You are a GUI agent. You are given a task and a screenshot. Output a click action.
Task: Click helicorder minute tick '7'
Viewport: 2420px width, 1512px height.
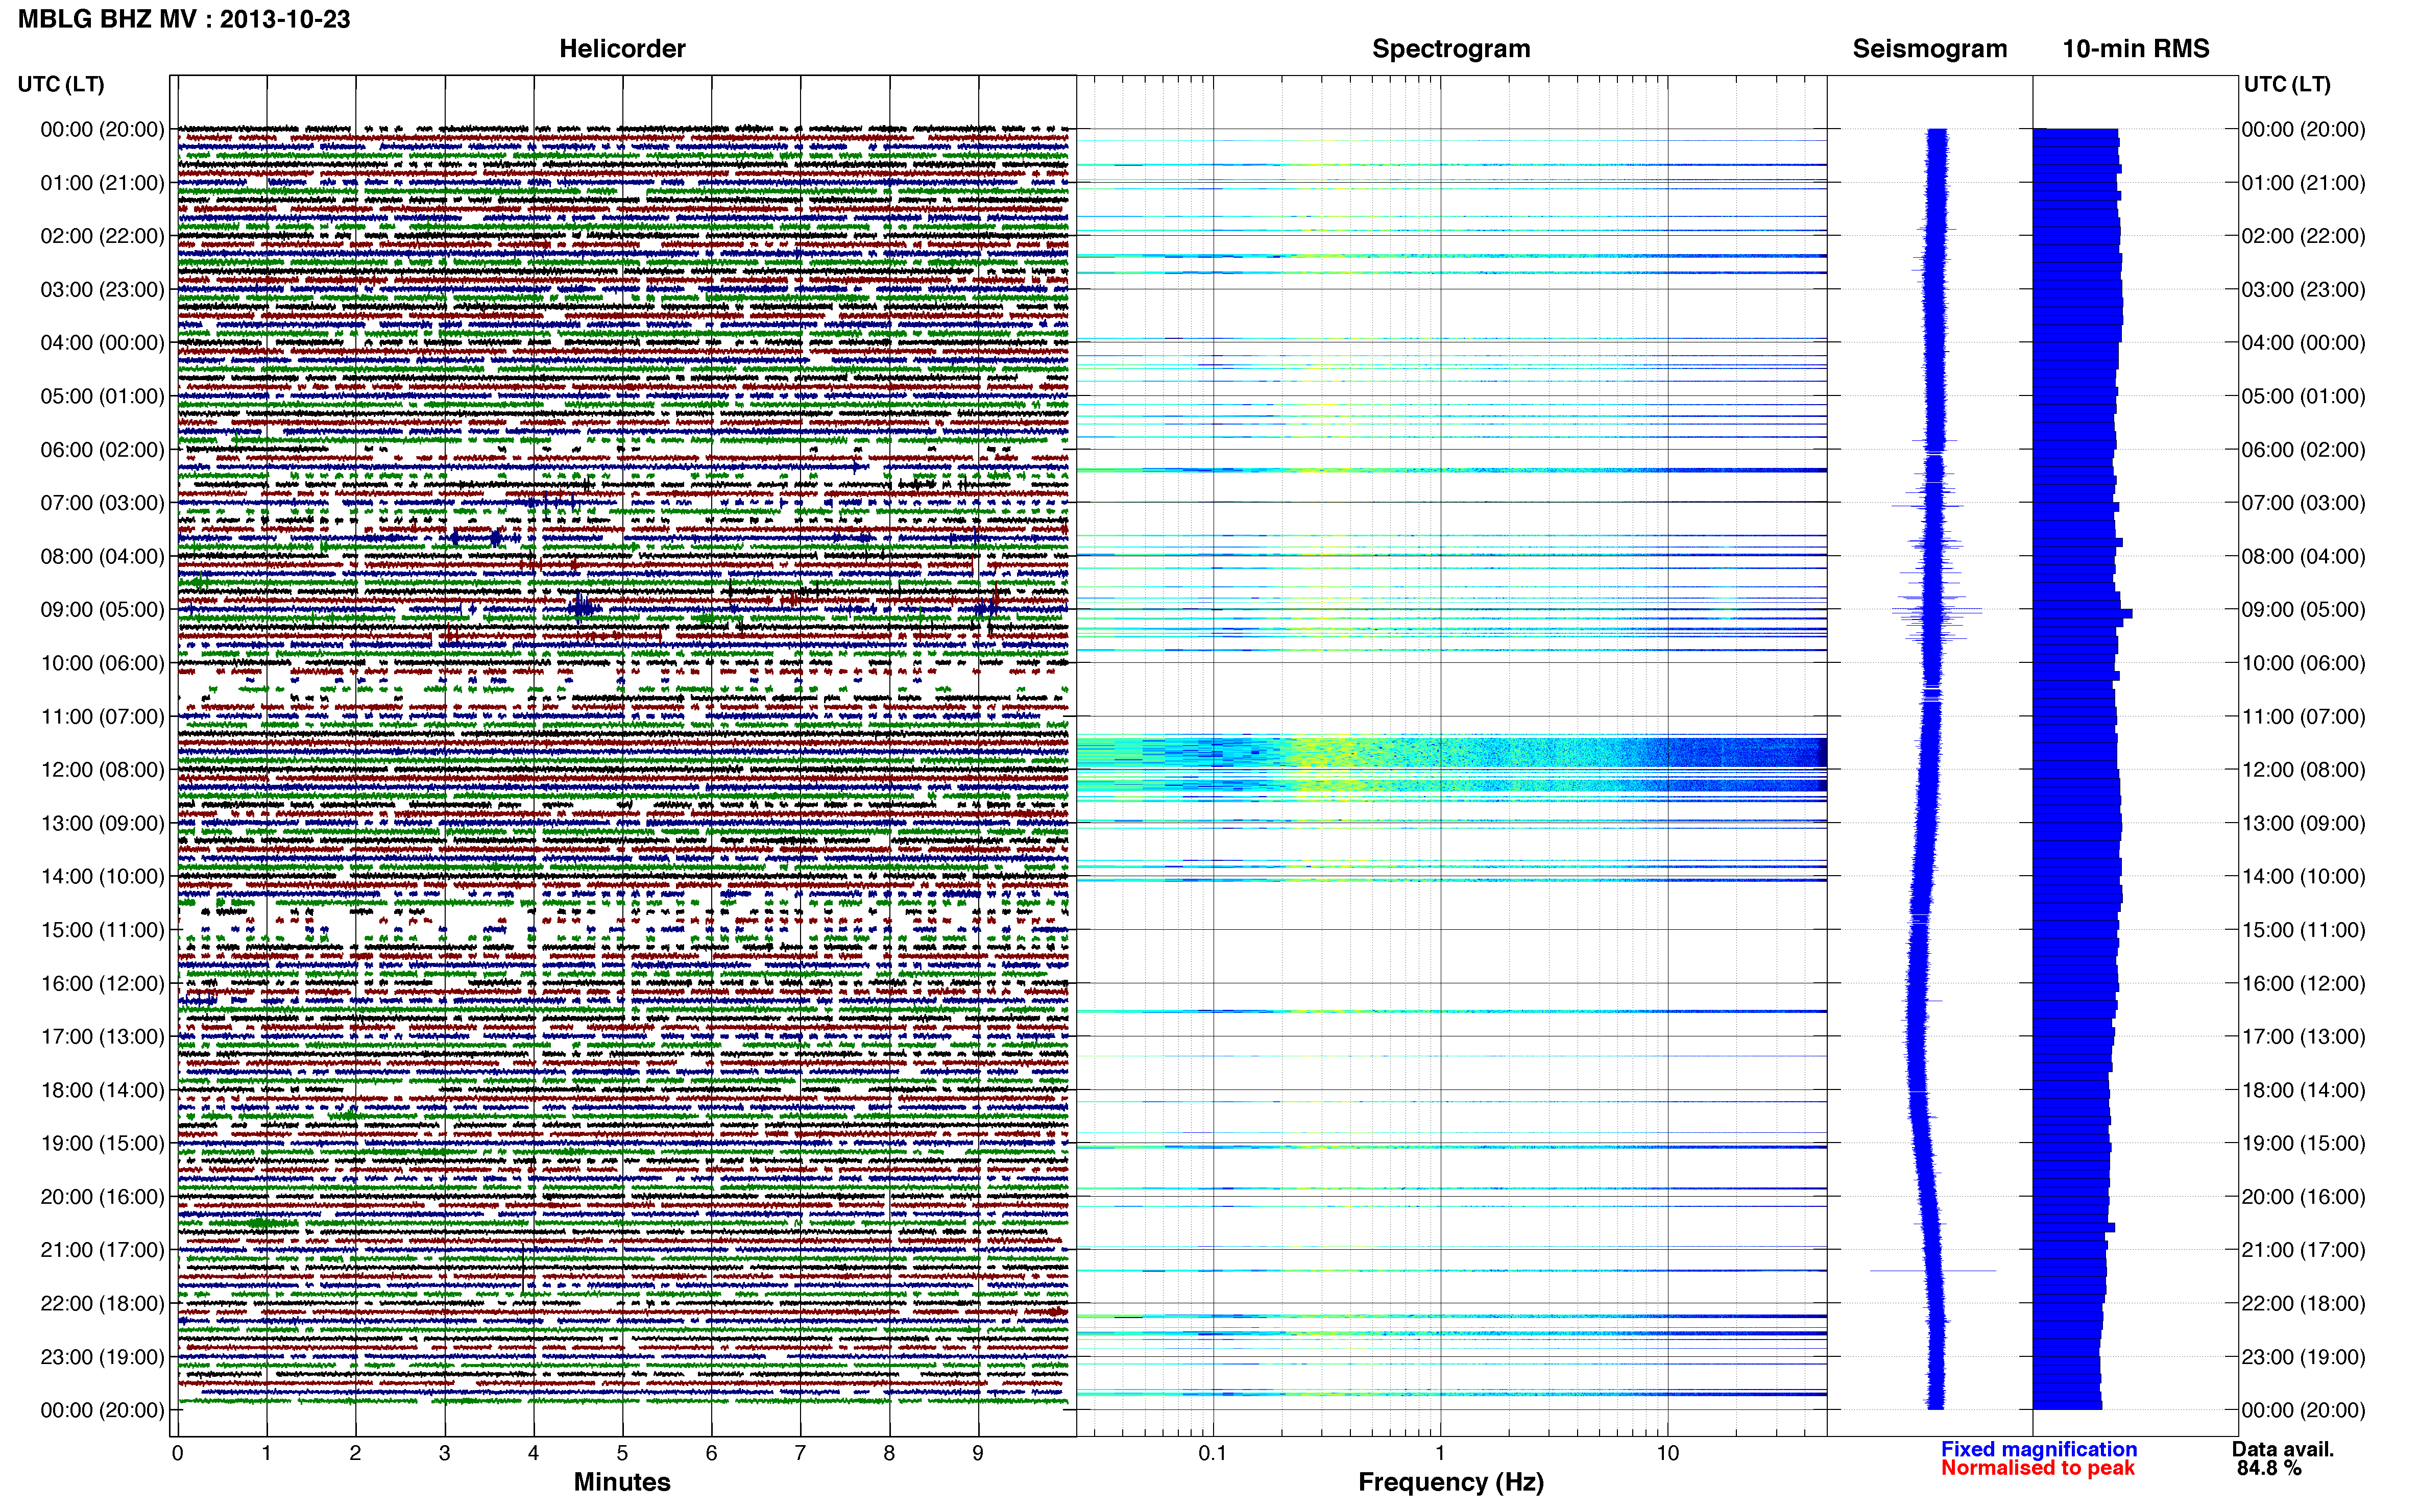coord(801,1453)
